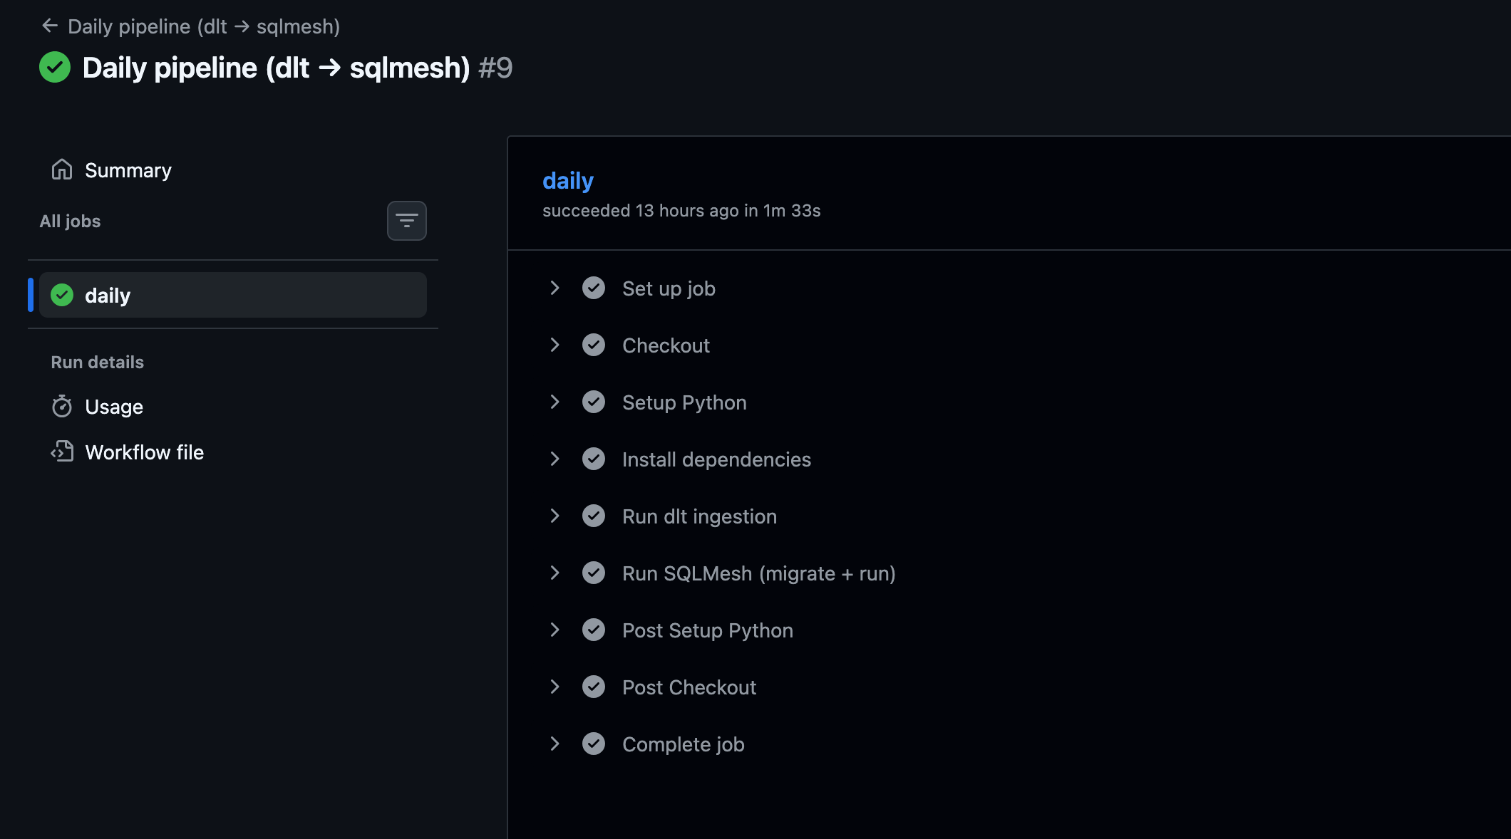Open the jobs filter icon button

406,221
